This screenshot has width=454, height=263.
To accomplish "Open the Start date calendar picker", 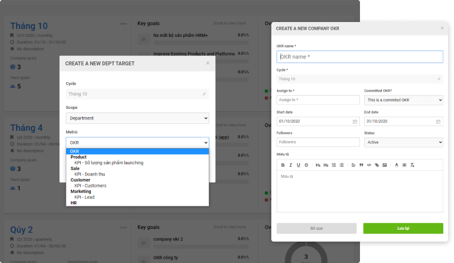I will click(x=354, y=121).
